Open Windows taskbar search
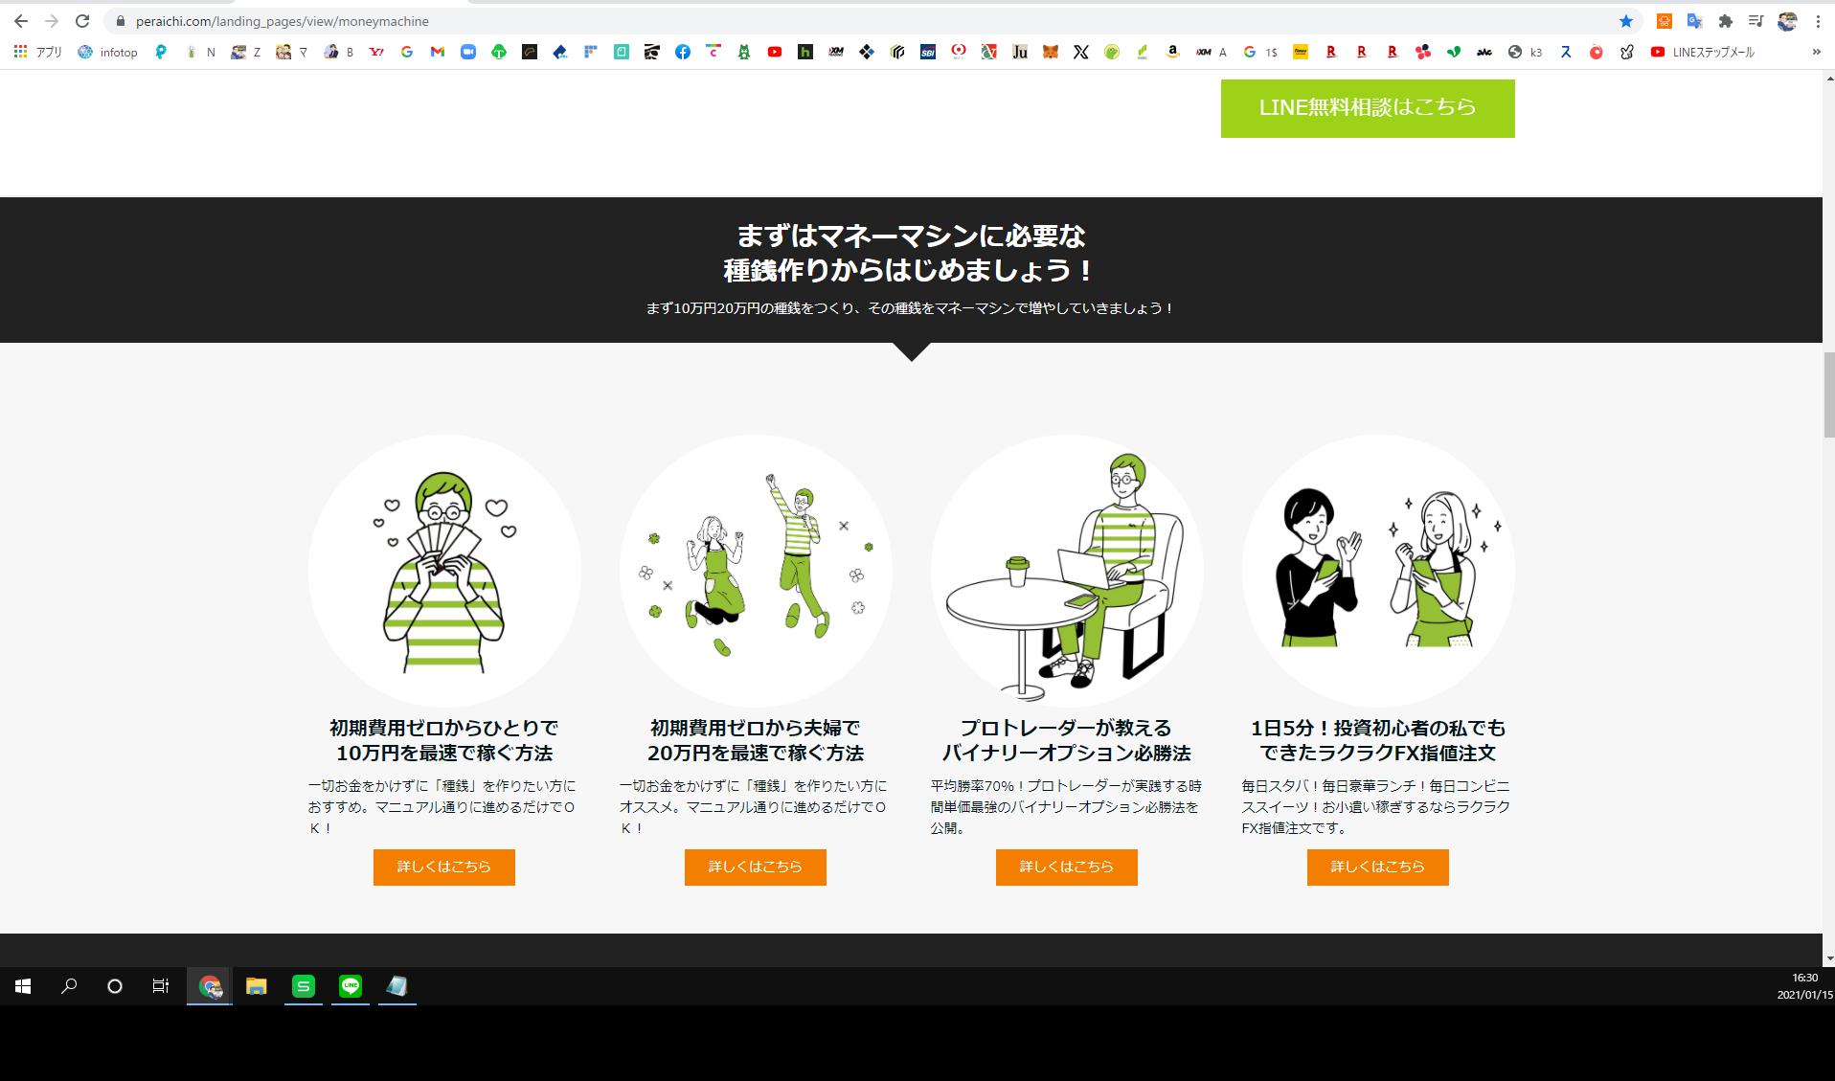This screenshot has width=1835, height=1081. 69,986
